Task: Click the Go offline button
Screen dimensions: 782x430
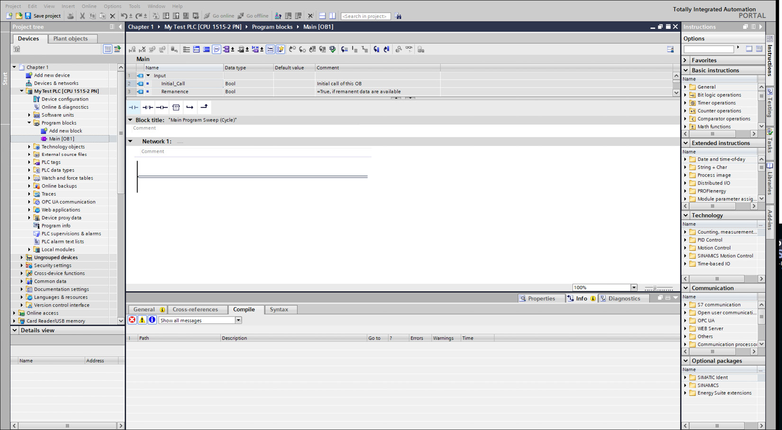Action: (253, 16)
